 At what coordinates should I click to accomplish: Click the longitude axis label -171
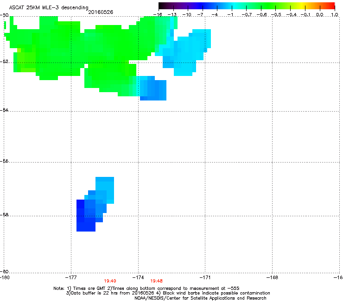click(205, 277)
